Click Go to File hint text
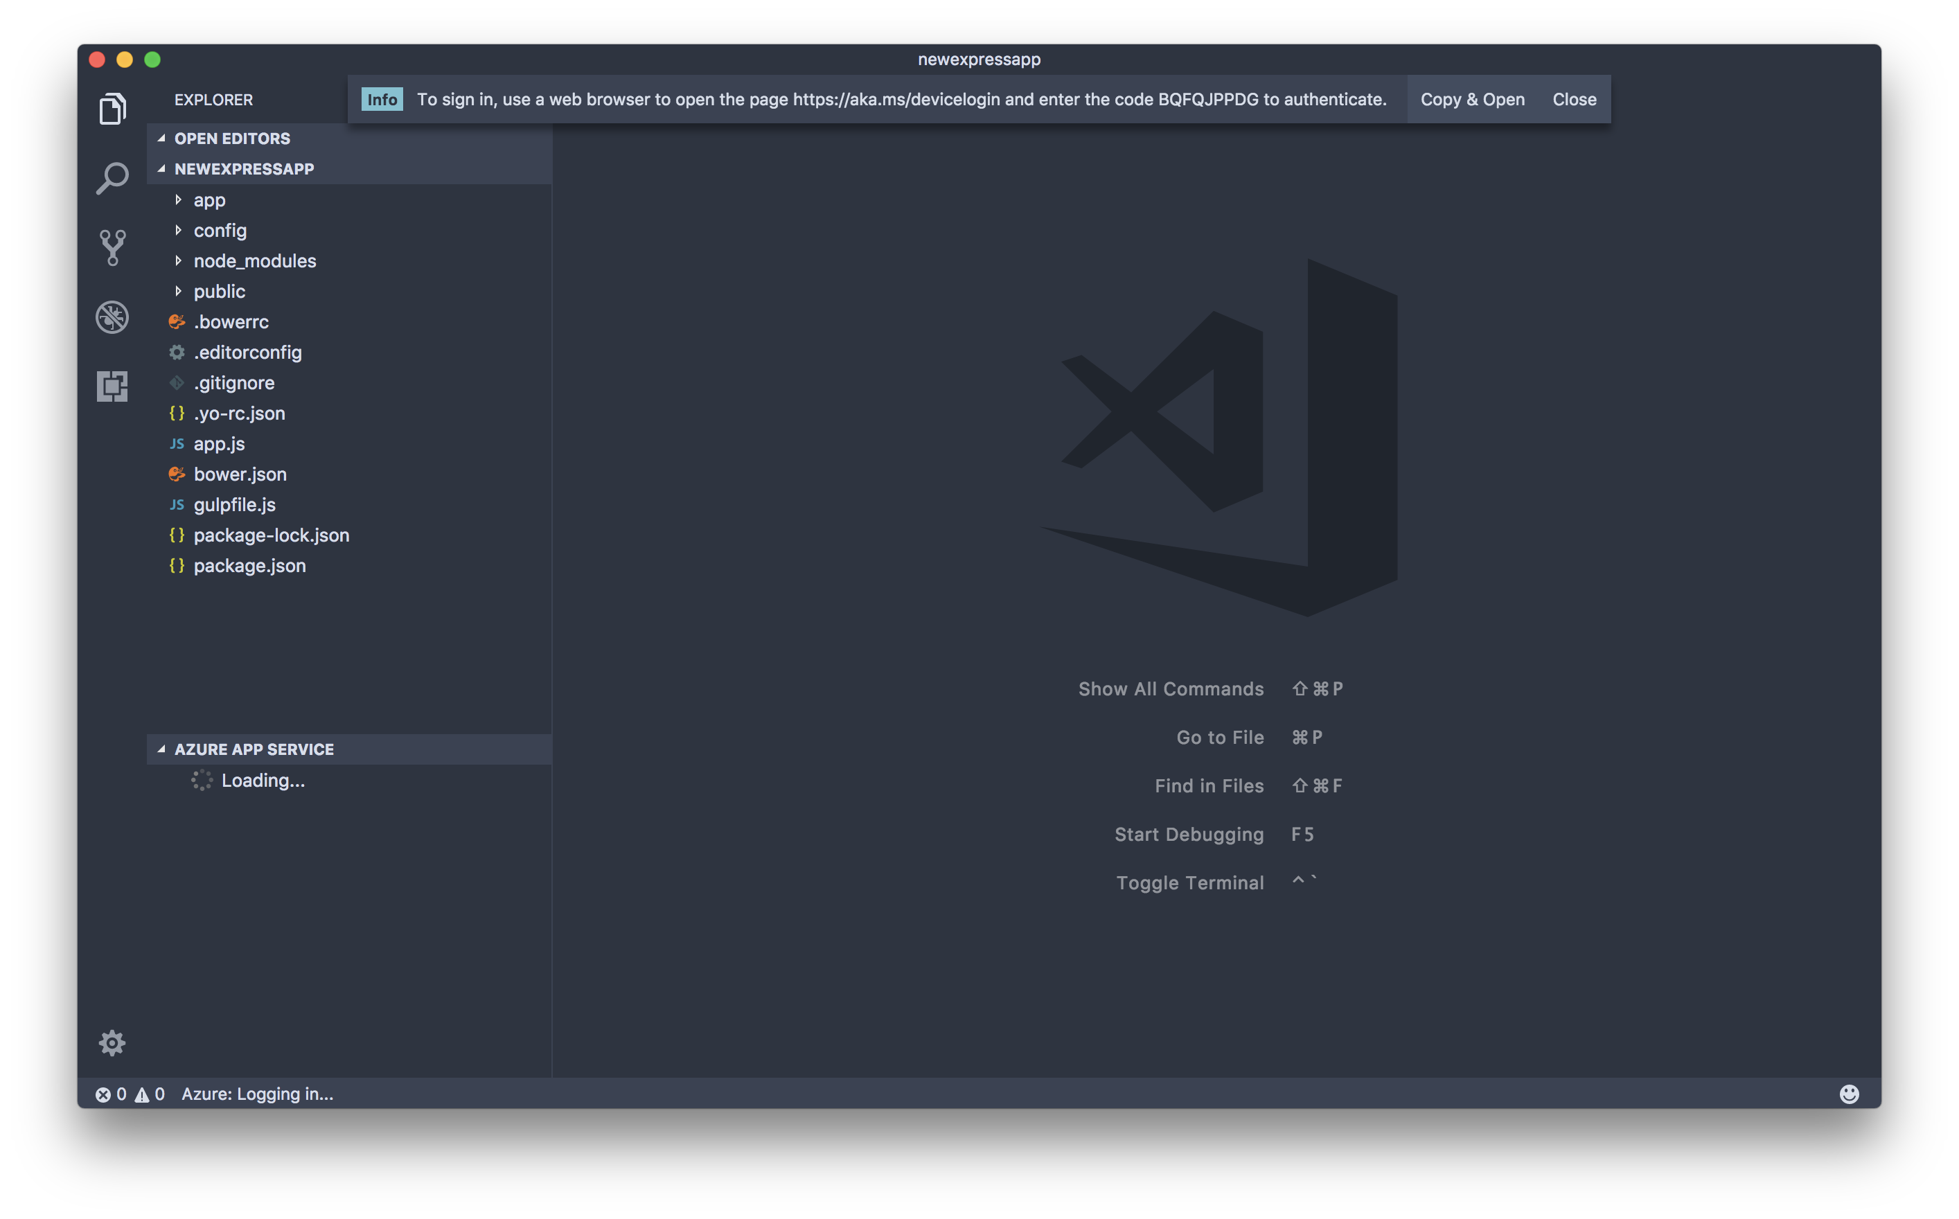This screenshot has width=1959, height=1219. pos(1220,737)
